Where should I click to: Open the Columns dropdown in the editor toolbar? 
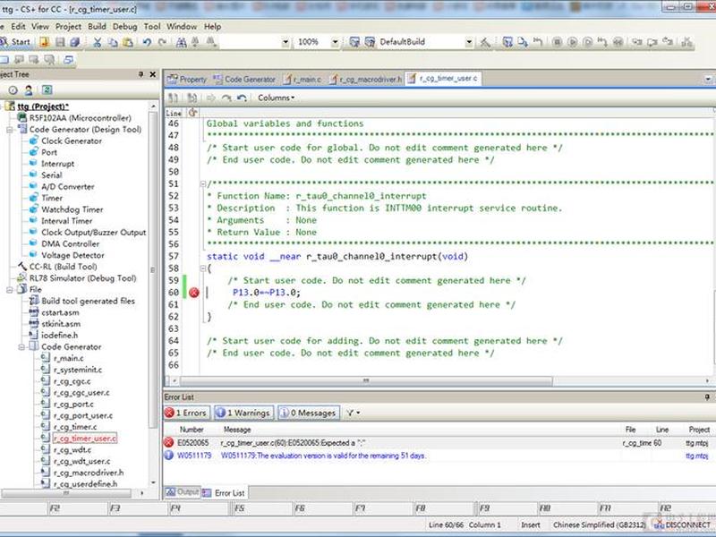pos(277,98)
